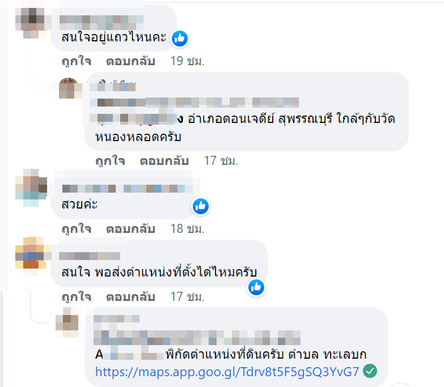
Task: Click like reaction icon on สนใจ พอส่งตำแหน่ง comment
Action: click(256, 287)
